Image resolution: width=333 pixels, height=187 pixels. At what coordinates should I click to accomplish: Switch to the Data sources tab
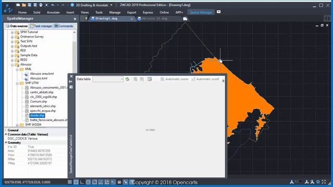pos(17,26)
